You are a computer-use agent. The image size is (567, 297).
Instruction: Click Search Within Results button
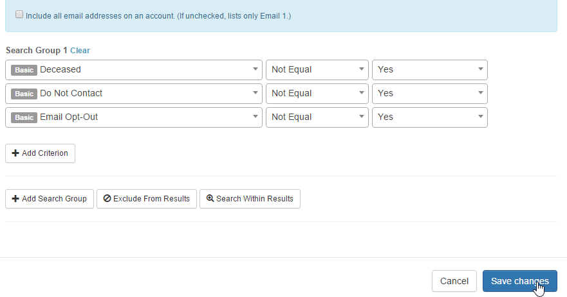pos(250,199)
